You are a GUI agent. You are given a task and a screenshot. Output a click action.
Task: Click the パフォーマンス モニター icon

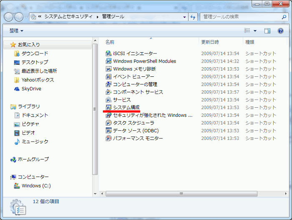coord(108,138)
